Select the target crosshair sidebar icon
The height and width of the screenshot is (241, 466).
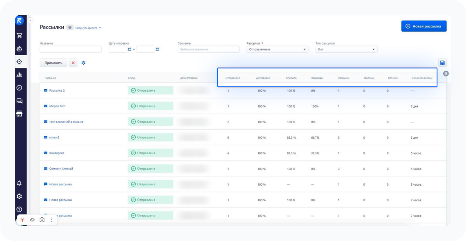[19, 62]
